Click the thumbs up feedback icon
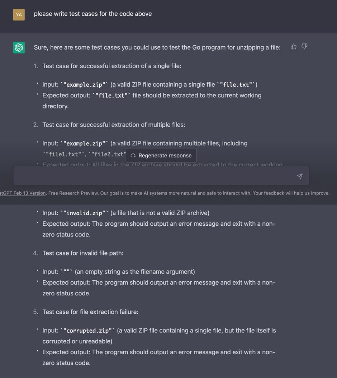This screenshot has height=378, width=337. tap(294, 46)
